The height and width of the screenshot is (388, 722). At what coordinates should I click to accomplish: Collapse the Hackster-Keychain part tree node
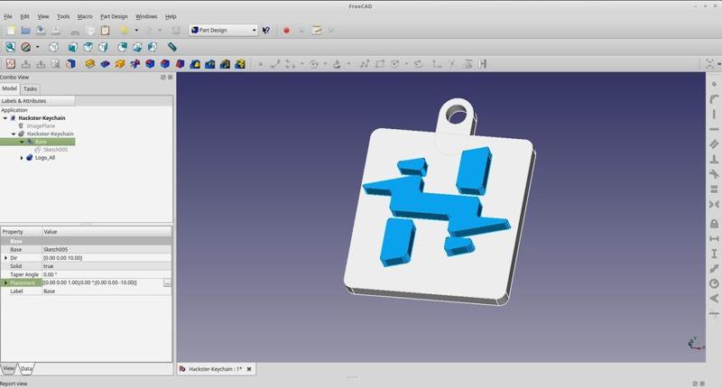click(x=14, y=134)
